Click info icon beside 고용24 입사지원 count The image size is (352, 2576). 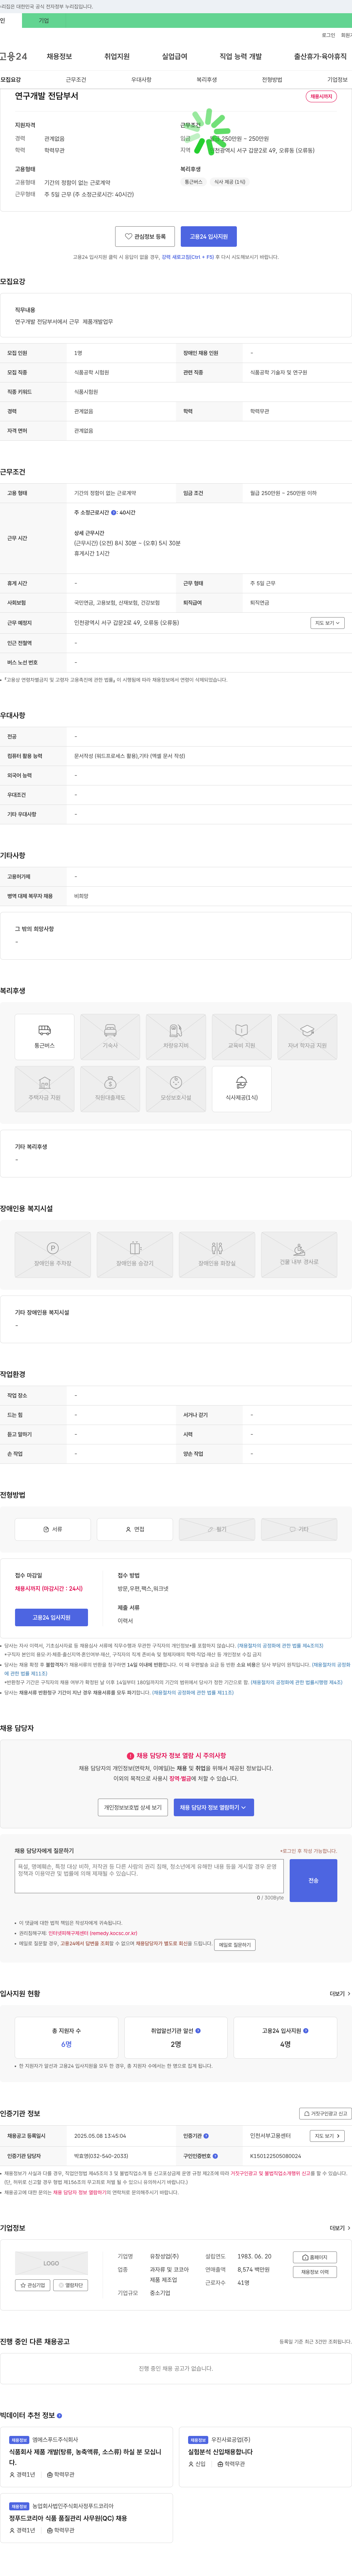coord(306,2031)
